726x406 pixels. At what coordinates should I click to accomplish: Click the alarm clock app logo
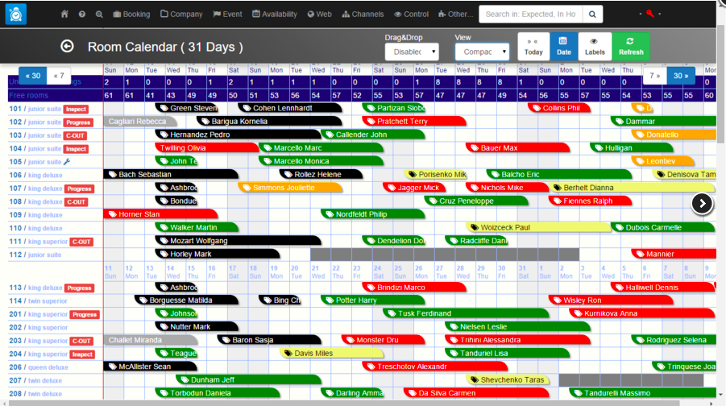point(16,14)
